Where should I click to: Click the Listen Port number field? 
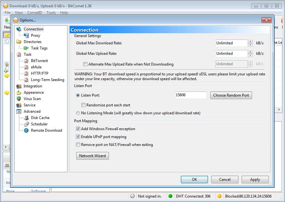191,95
